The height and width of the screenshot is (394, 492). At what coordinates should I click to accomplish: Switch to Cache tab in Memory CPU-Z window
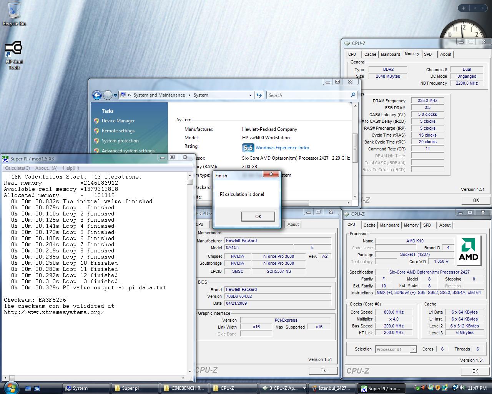[x=370, y=54]
